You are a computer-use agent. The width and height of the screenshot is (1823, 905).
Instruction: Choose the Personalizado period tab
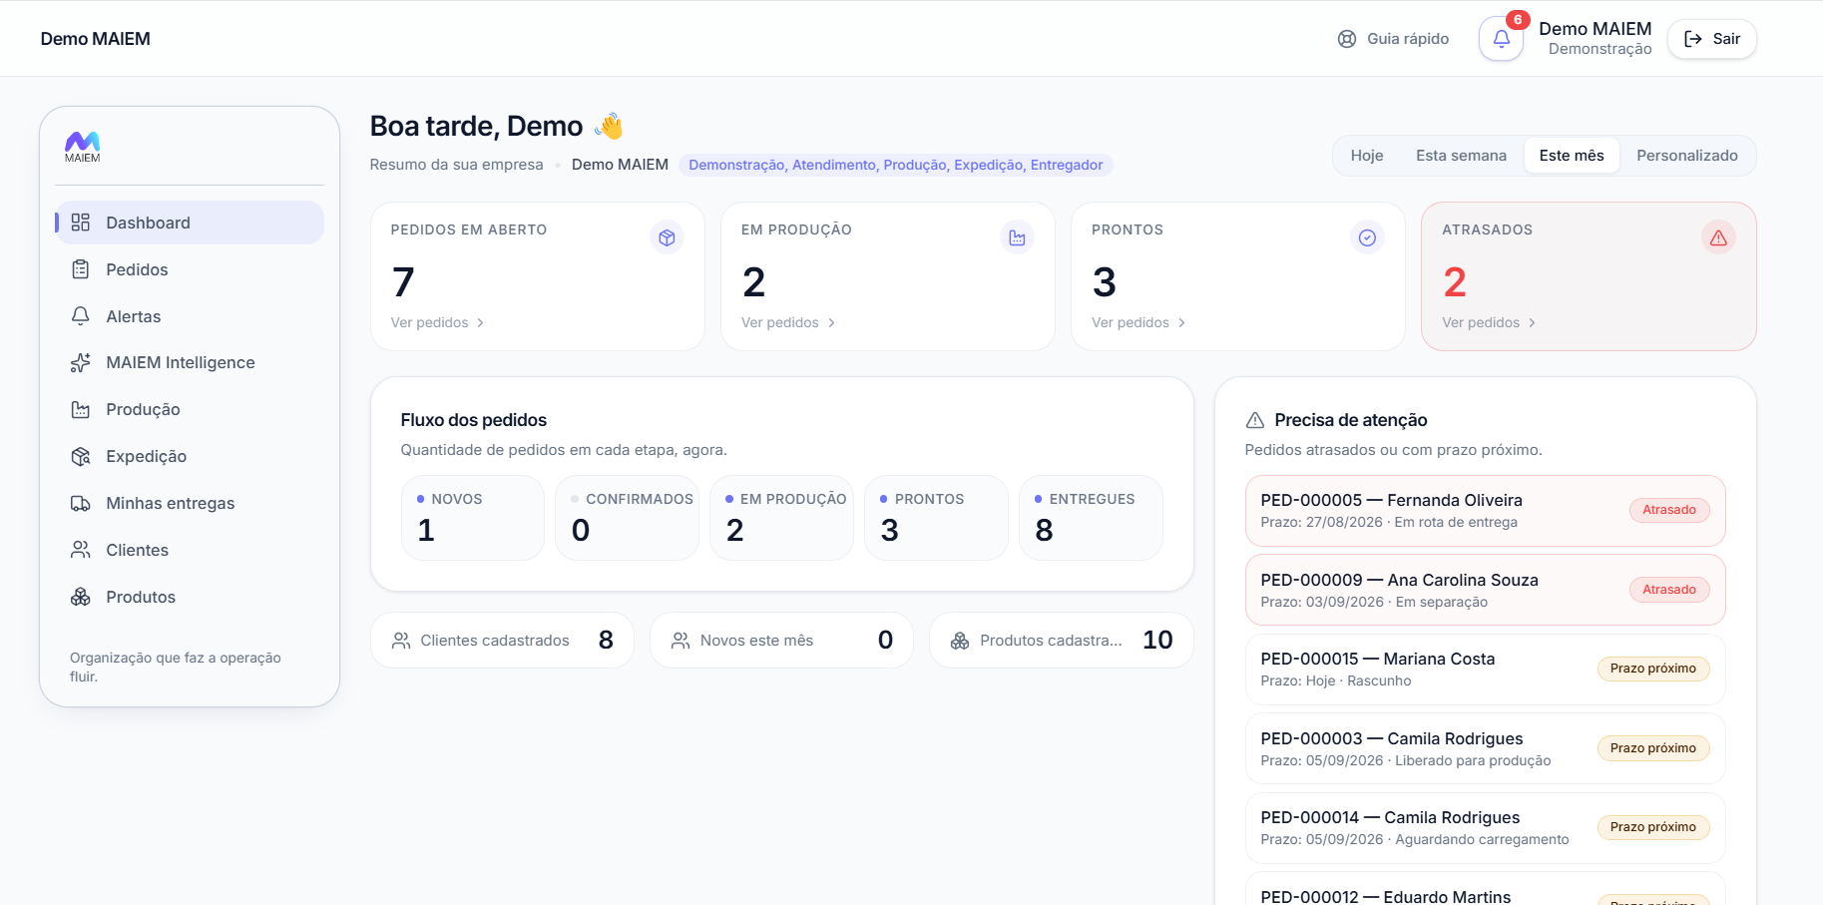(1686, 156)
